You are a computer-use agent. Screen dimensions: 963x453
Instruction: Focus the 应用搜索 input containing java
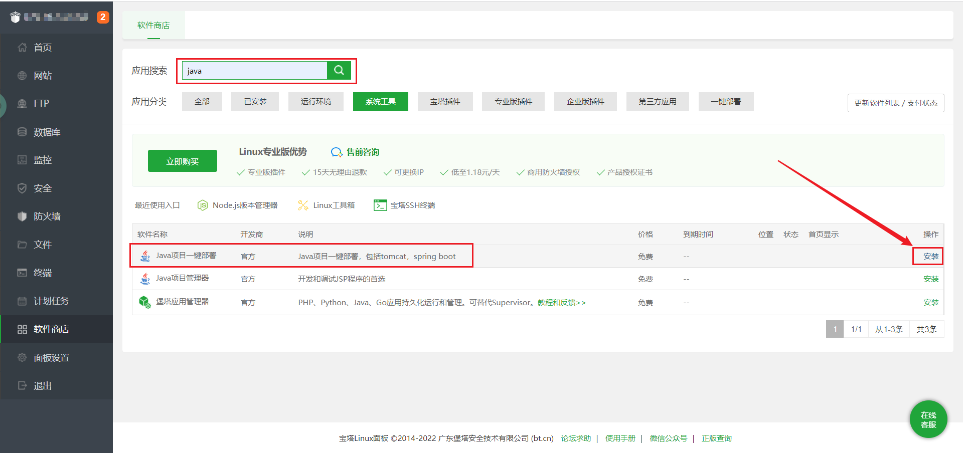254,71
